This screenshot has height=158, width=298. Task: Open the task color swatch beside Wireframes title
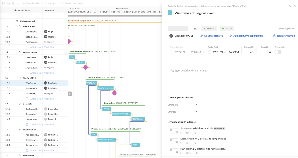[170, 13]
